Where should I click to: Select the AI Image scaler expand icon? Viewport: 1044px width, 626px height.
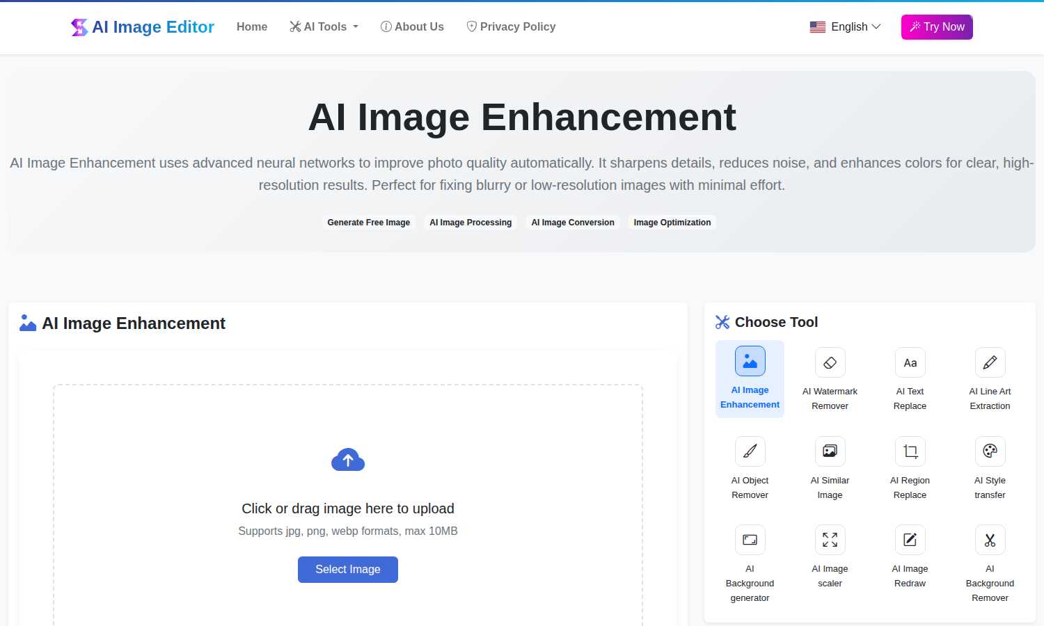point(830,540)
